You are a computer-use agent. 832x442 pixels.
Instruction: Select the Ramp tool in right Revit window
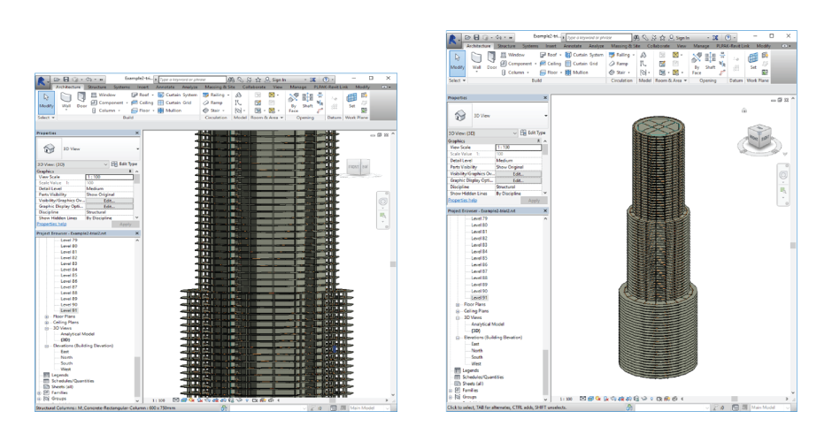tap(618, 64)
